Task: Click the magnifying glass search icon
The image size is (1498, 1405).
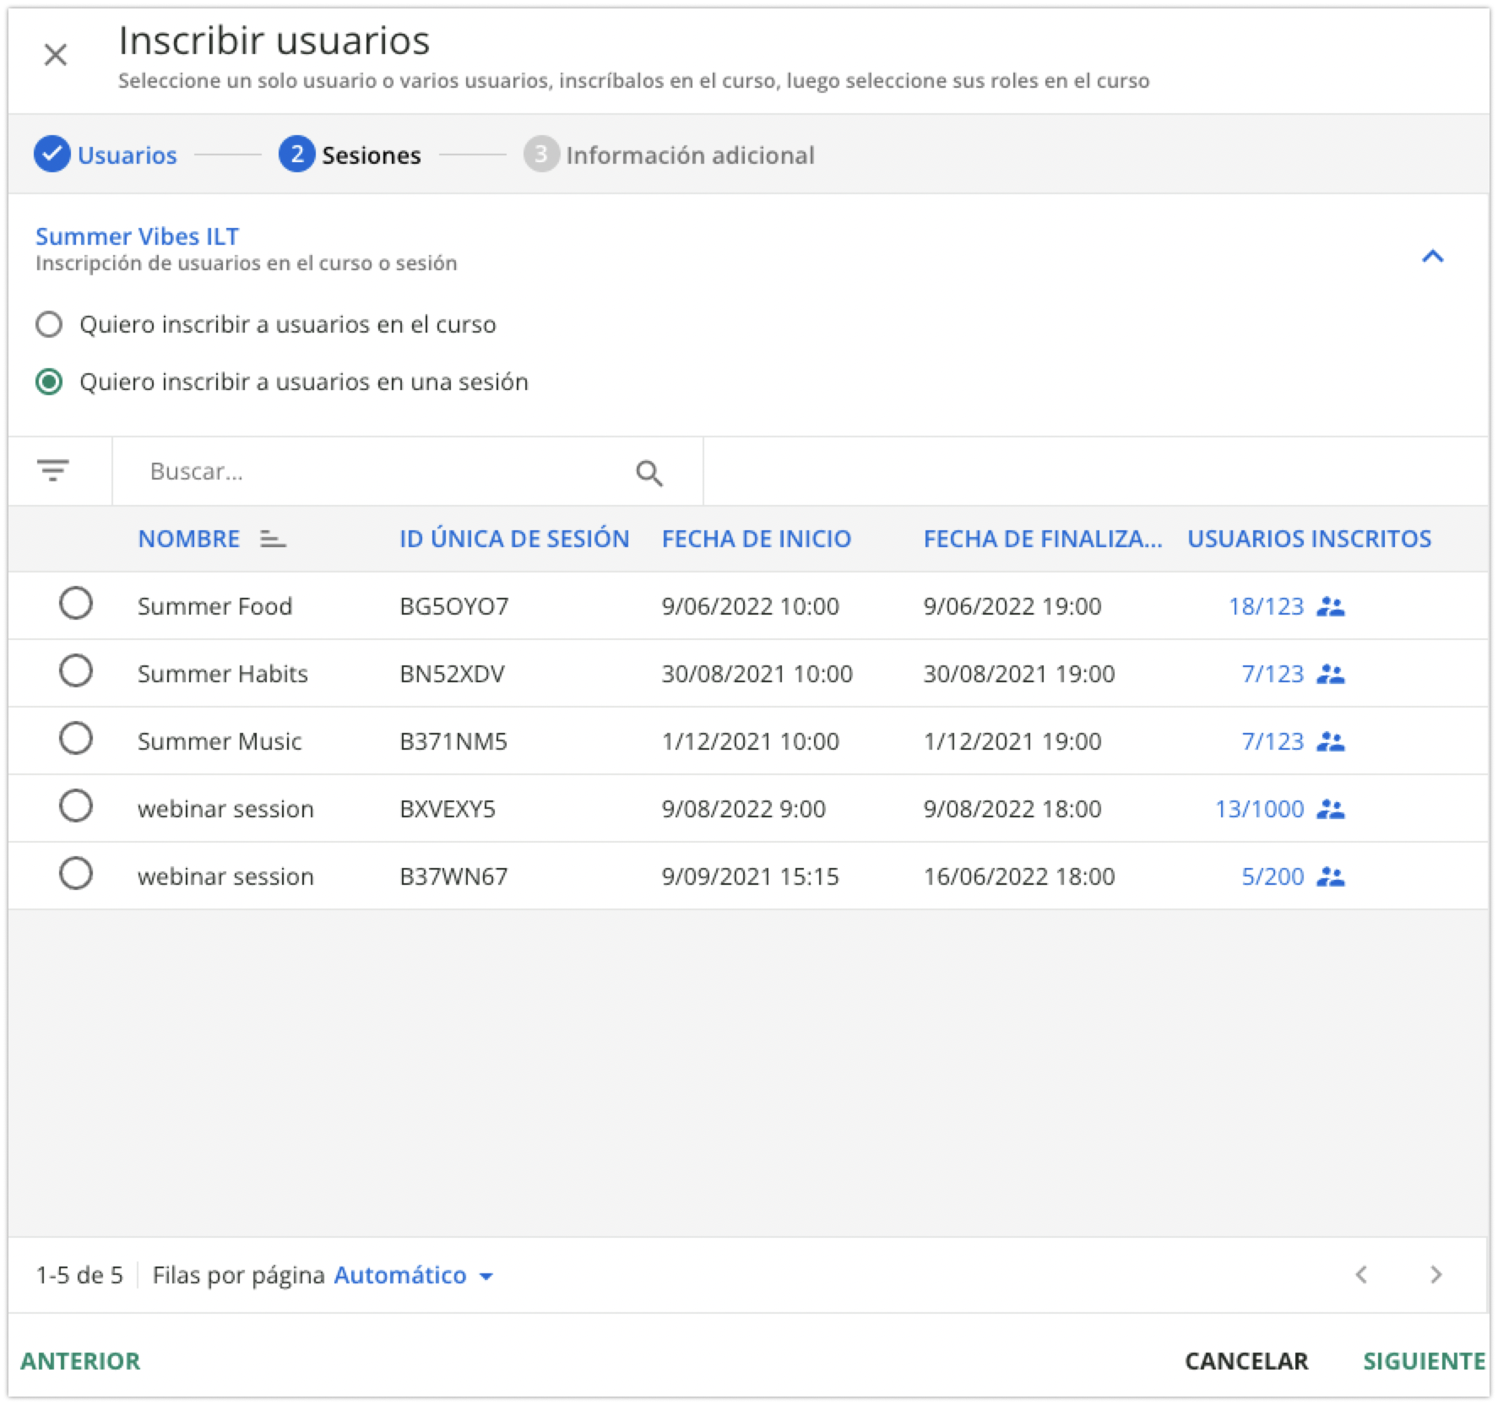Action: (x=649, y=473)
